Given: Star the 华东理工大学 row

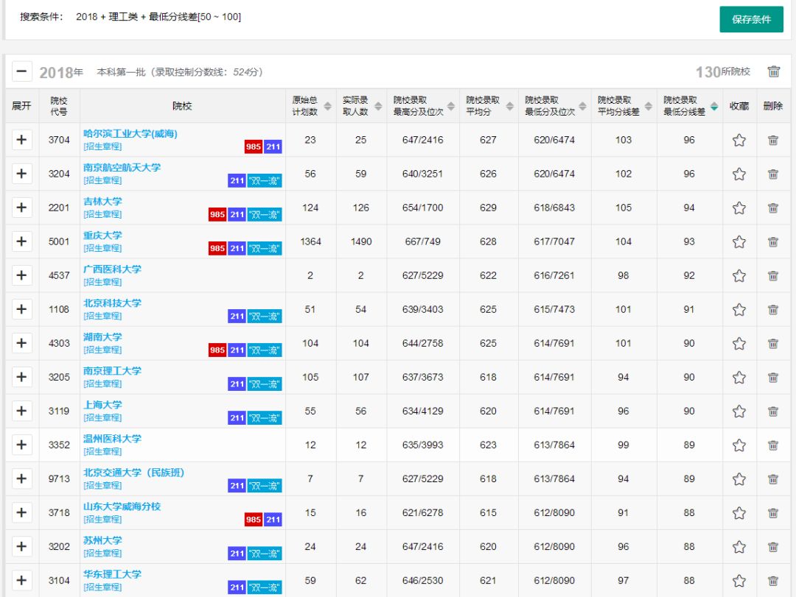Looking at the screenshot, I should tap(739, 581).
